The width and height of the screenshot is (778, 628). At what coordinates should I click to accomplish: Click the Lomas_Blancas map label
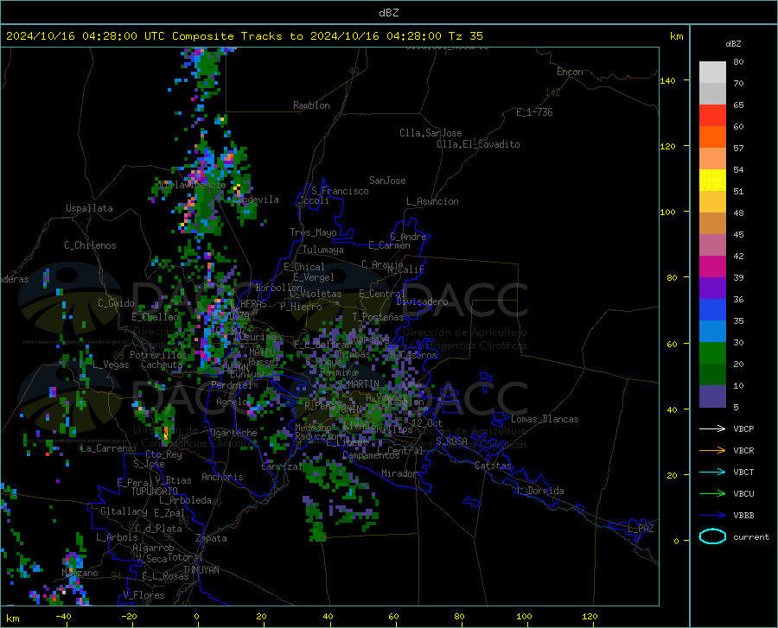545,419
